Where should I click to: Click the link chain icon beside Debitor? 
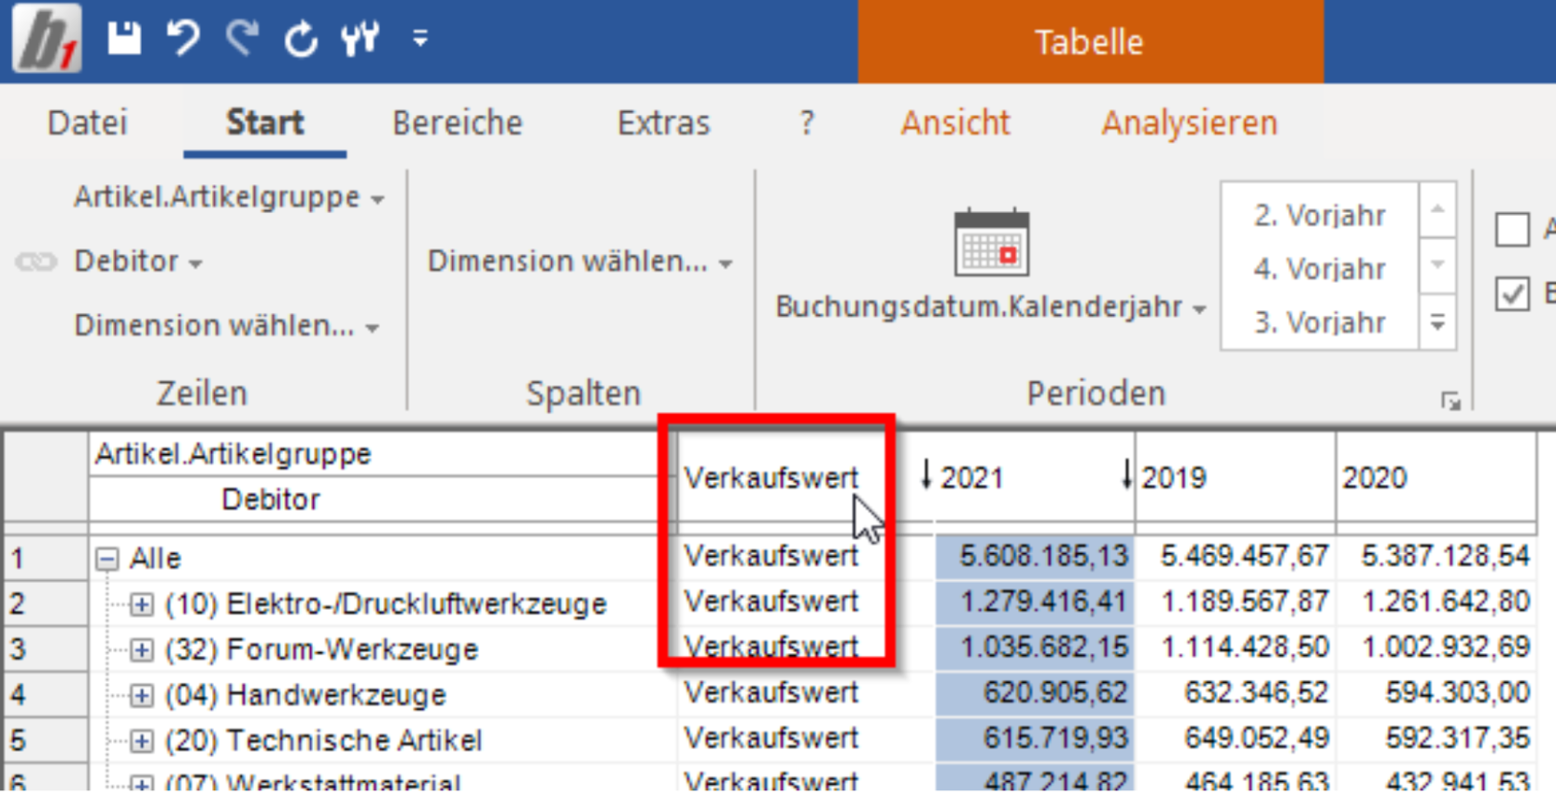36,262
